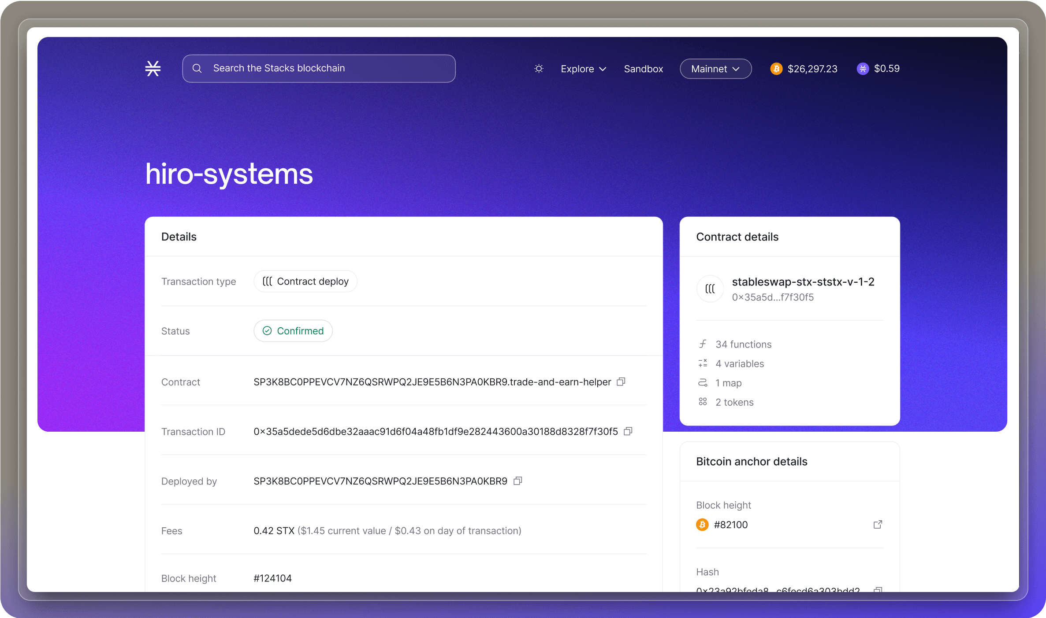1046x618 pixels.
Task: Click the 0x35a5dede transaction ID text
Action: coord(436,432)
